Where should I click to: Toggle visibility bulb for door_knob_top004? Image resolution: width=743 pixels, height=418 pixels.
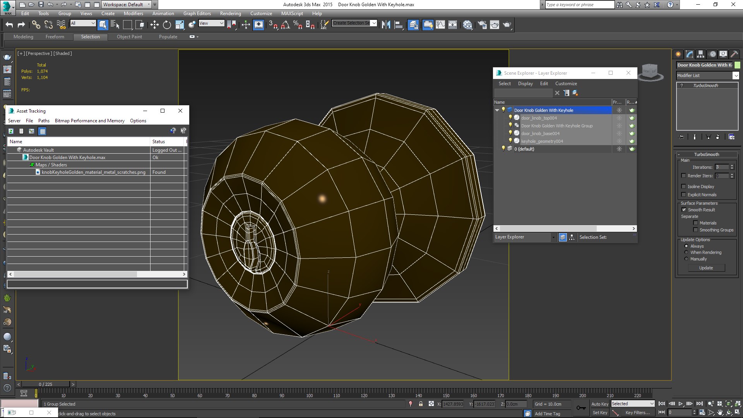click(x=510, y=118)
